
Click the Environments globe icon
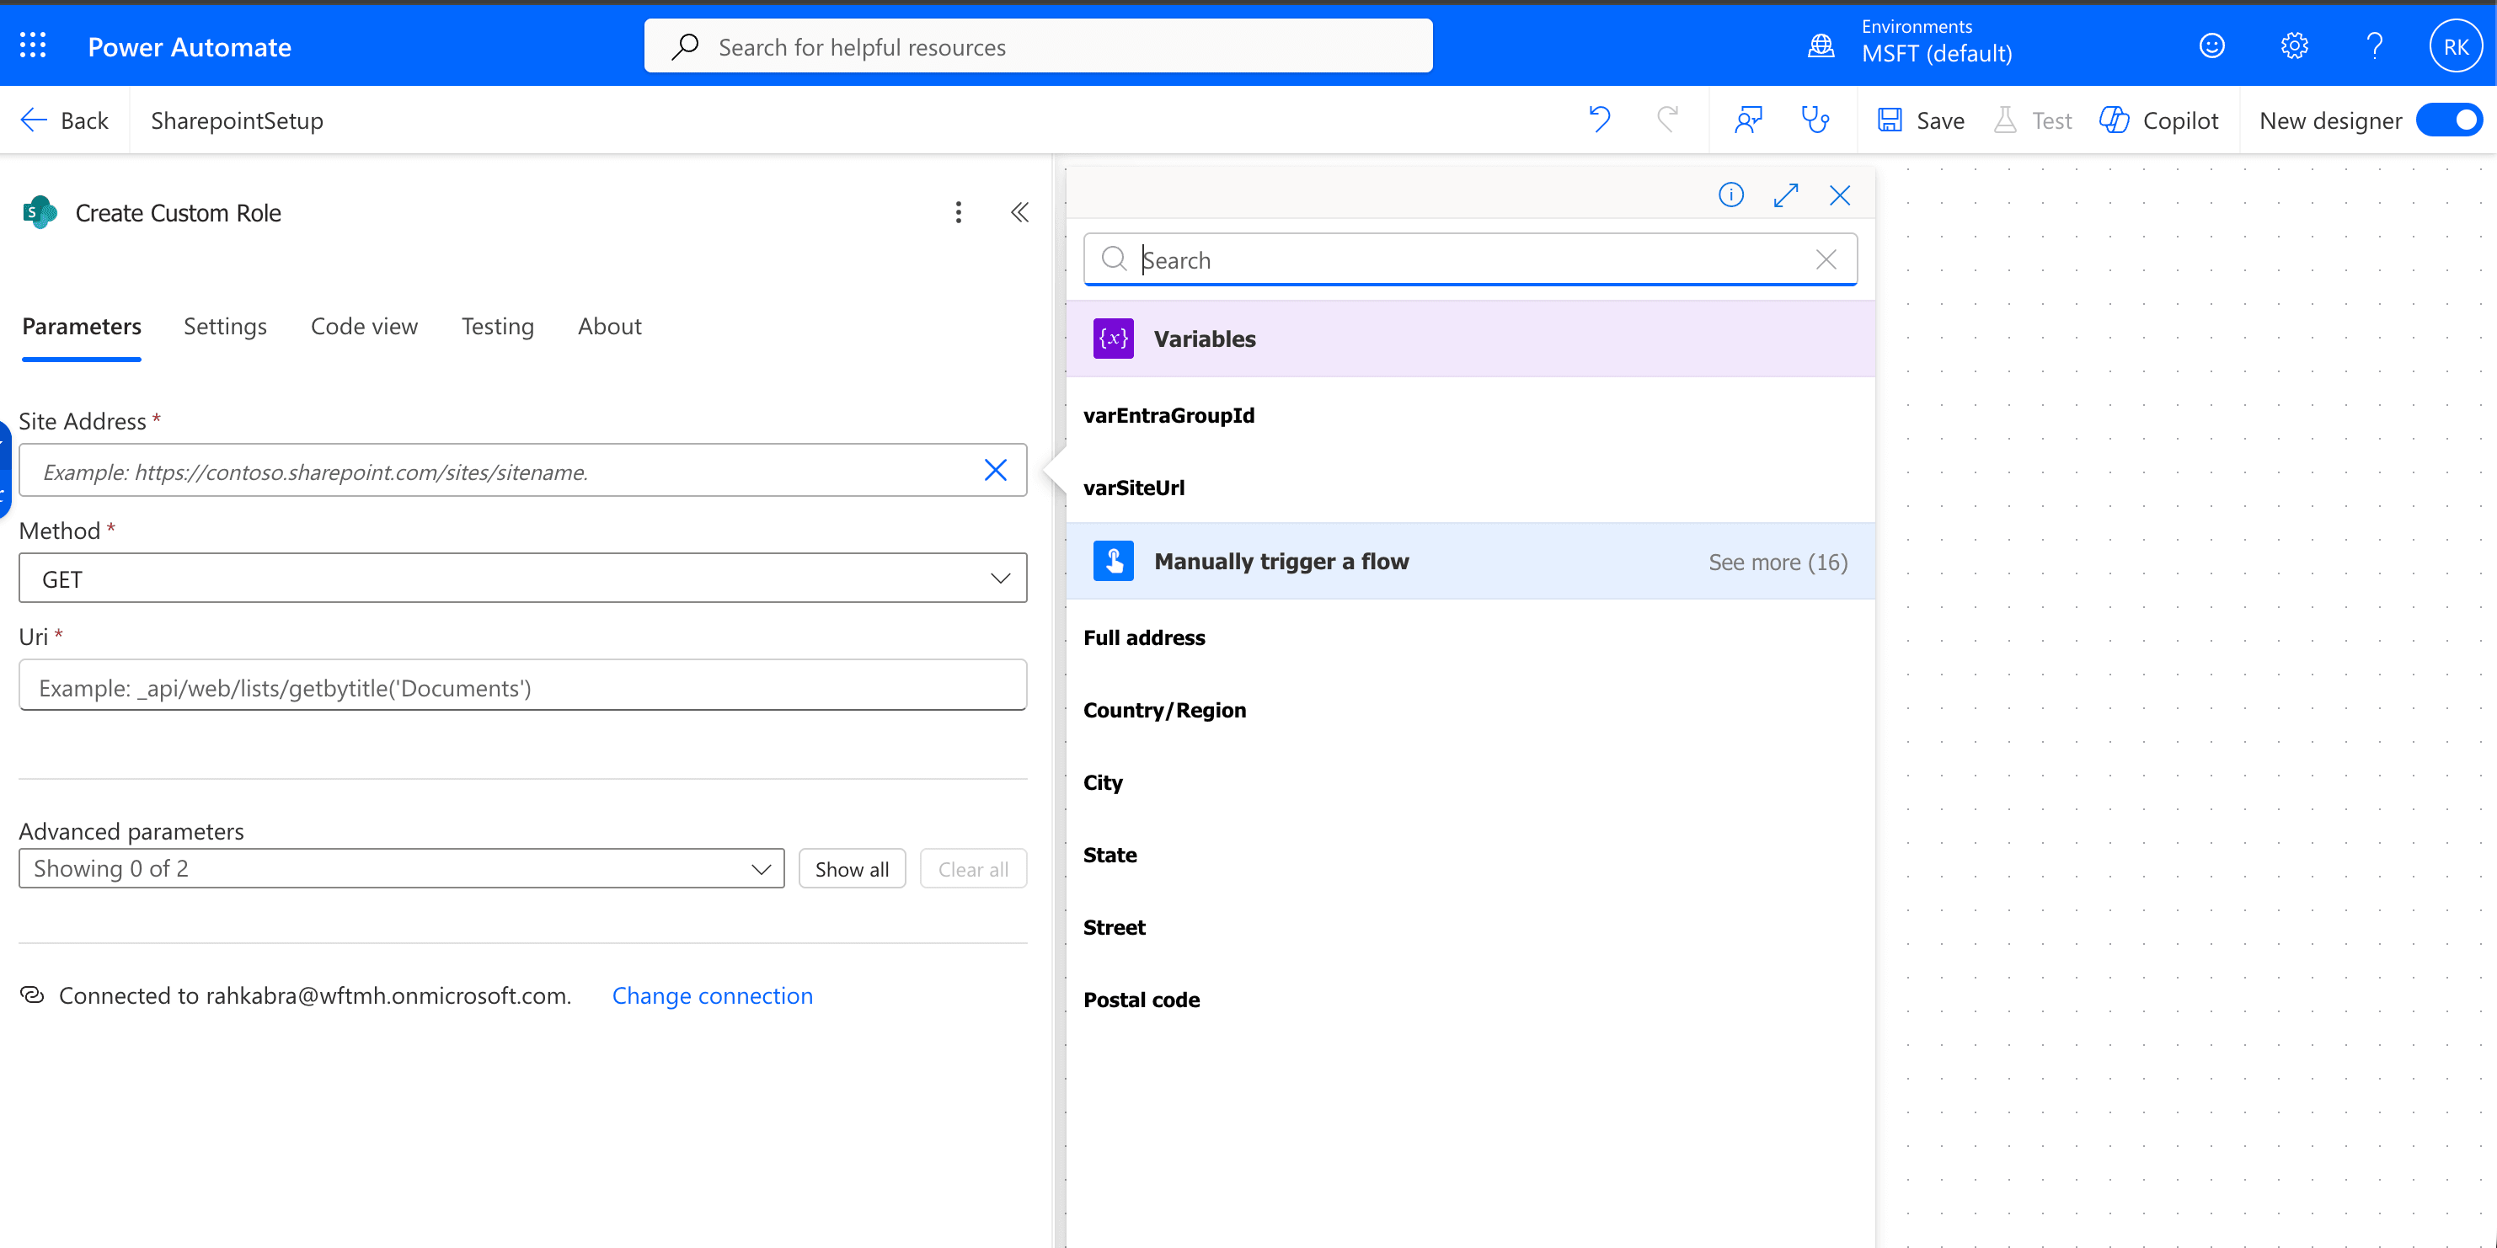pos(1821,45)
